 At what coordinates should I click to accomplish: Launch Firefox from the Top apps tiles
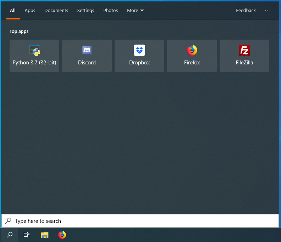pos(192,56)
